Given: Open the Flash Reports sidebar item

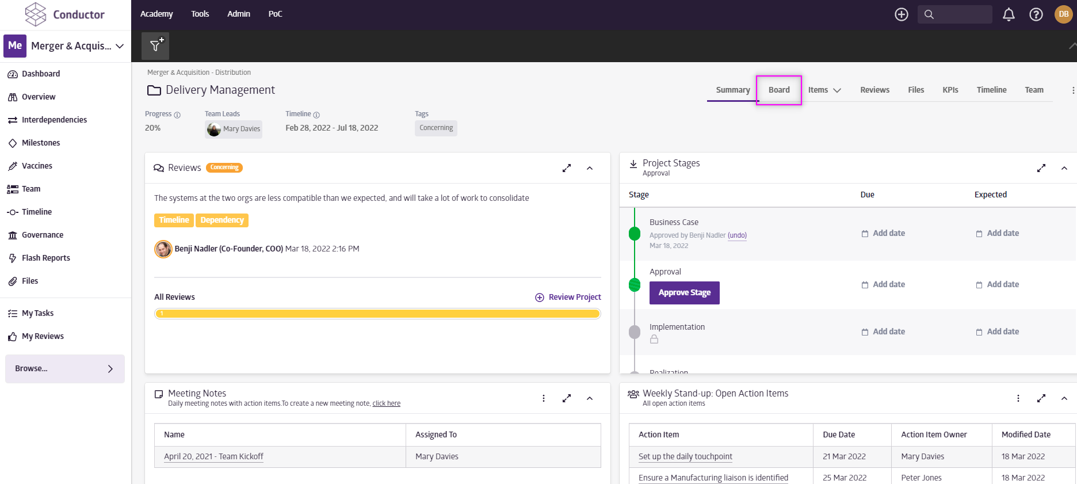Looking at the screenshot, I should [x=45, y=258].
